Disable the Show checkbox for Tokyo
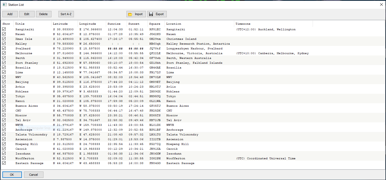386x180 pixels. pos(4,96)
